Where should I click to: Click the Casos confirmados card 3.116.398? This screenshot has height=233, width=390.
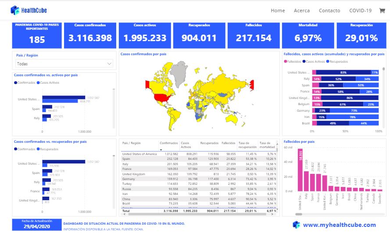[x=90, y=35]
